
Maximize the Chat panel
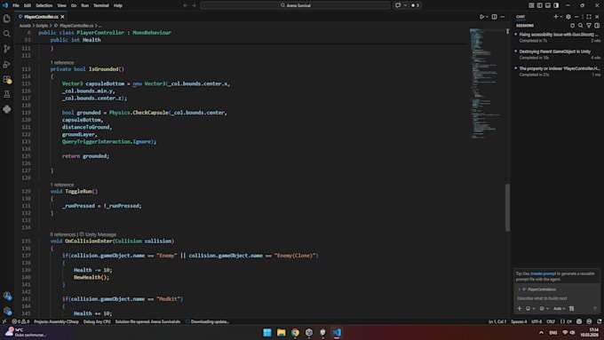click(589, 17)
